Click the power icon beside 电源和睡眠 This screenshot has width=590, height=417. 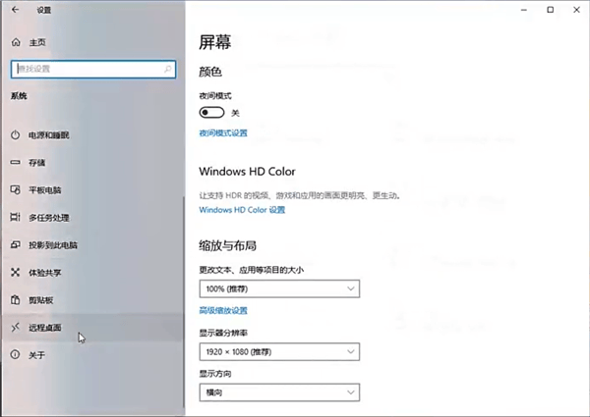coord(15,134)
